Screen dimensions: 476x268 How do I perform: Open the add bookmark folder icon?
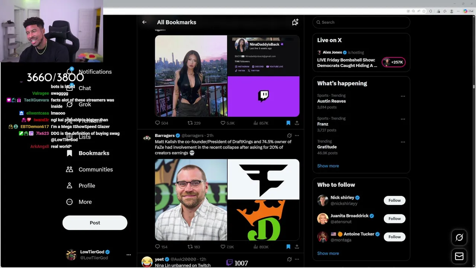click(x=295, y=22)
